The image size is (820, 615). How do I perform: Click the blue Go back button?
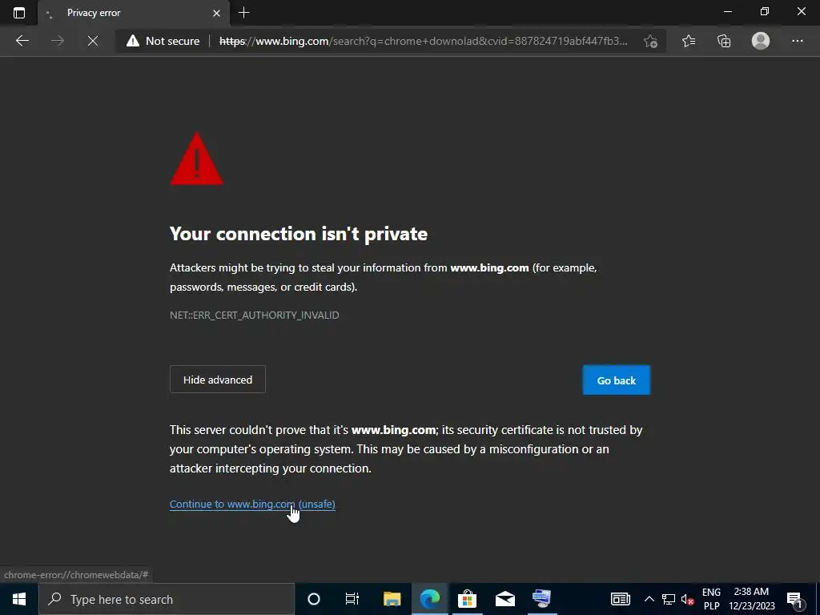(x=617, y=380)
